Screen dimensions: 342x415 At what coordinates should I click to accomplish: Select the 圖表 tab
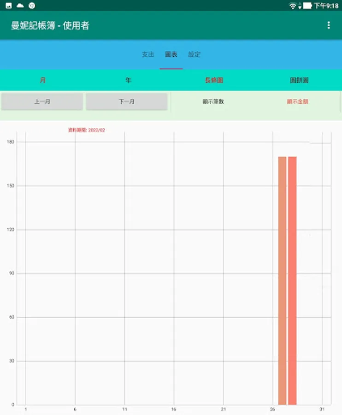click(x=171, y=54)
